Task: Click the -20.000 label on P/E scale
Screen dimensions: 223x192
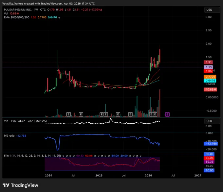Action: coord(211,149)
